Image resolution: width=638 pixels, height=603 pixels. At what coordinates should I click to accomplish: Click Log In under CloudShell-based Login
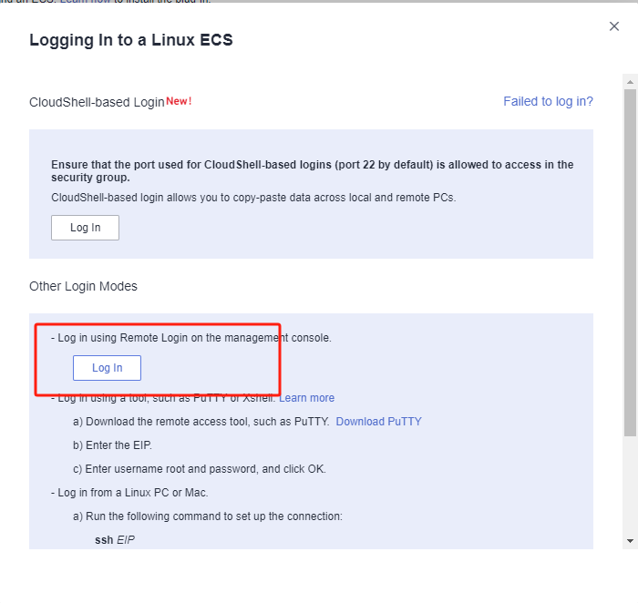85,228
